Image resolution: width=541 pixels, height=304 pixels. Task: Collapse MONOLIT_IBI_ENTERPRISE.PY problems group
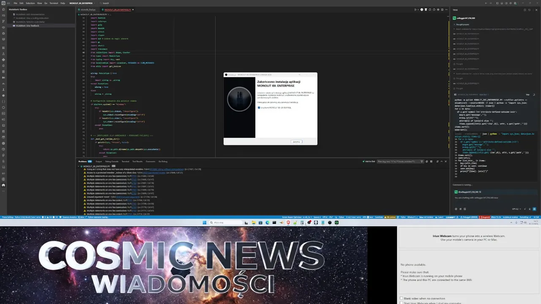click(x=79, y=166)
